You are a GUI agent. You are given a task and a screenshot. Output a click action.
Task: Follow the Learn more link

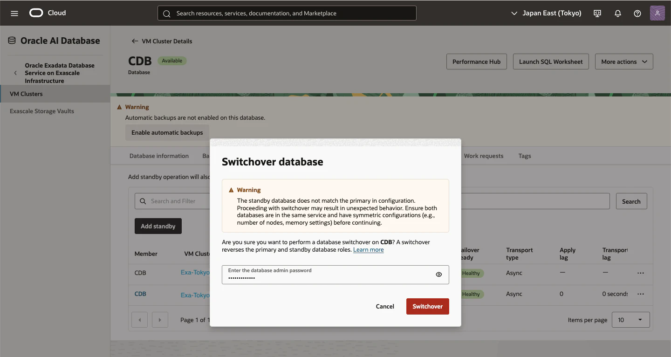(x=368, y=250)
